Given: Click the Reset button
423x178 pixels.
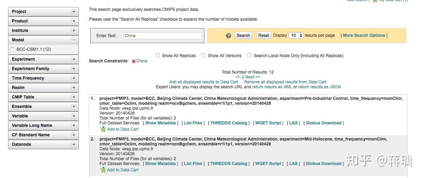Looking at the screenshot, I should click(264, 35).
